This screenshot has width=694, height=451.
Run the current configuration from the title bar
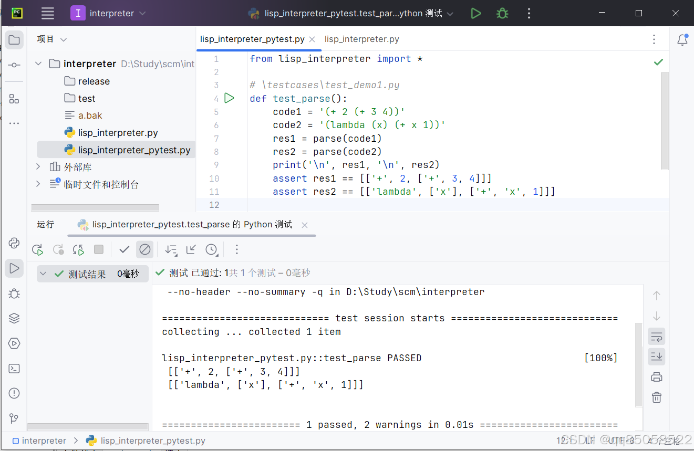pos(476,13)
